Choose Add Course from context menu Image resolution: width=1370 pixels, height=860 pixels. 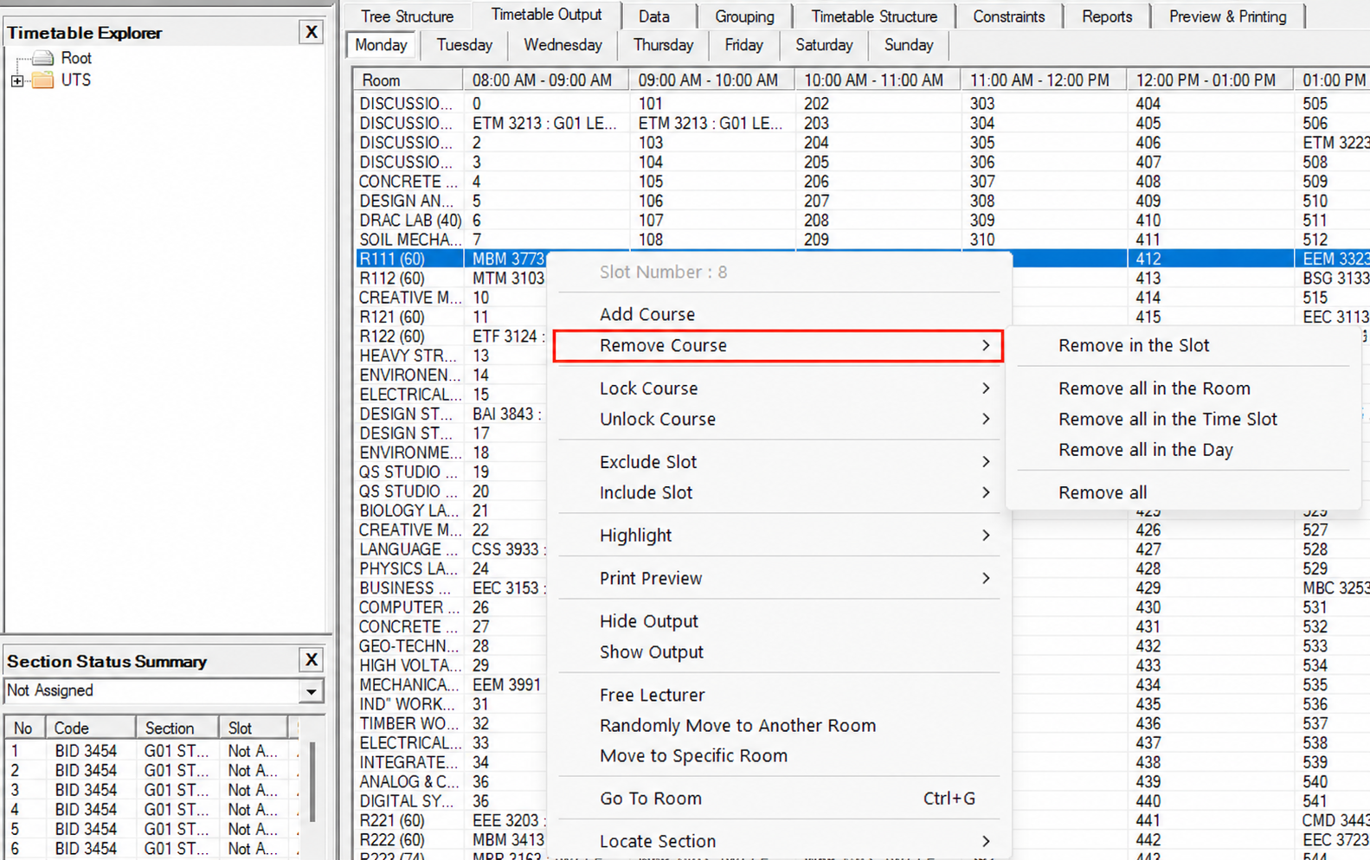tap(779, 314)
